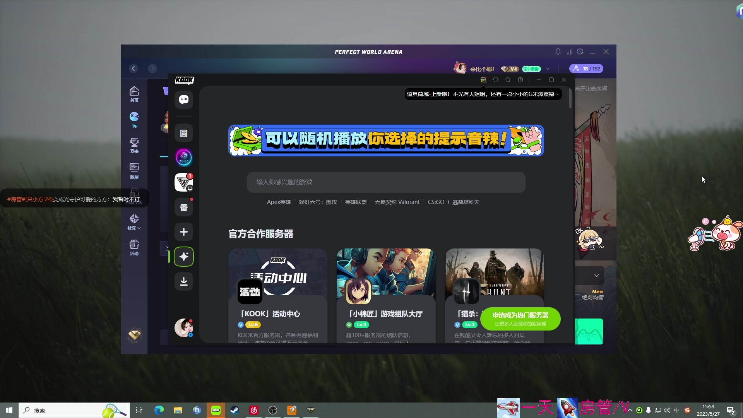The width and height of the screenshot is (743, 418).
Task: Open the 圆 server in KOOK sidebar
Action: [x=184, y=133]
